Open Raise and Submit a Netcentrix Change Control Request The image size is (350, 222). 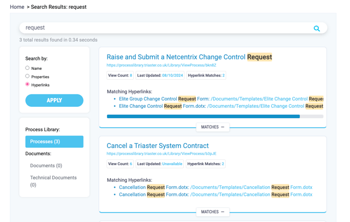click(189, 57)
